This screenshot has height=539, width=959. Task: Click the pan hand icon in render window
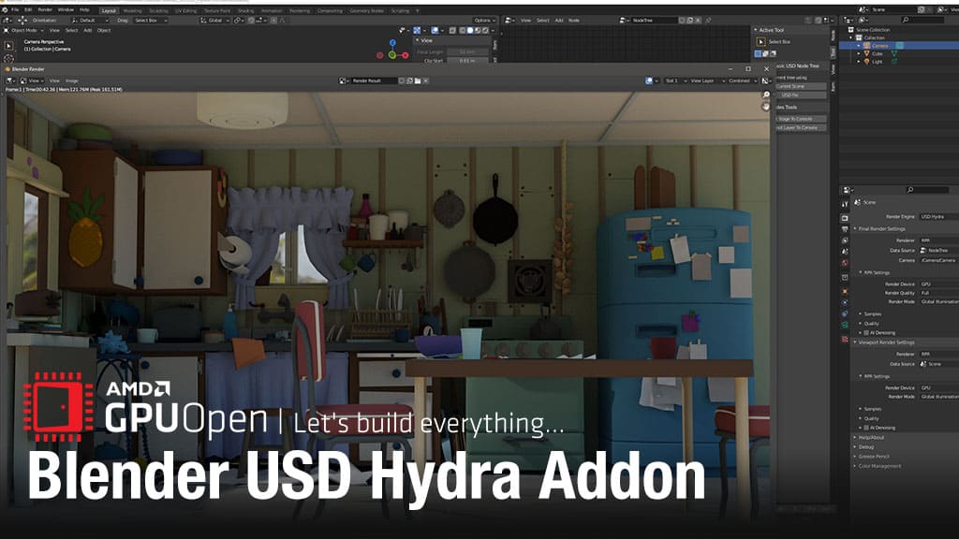[x=766, y=107]
